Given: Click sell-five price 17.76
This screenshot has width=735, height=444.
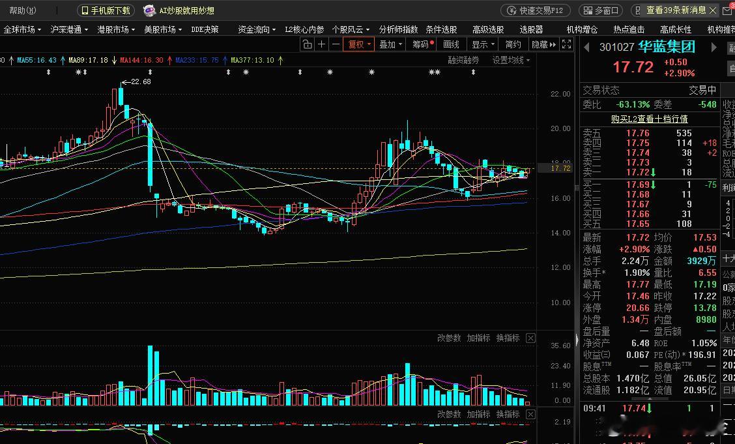Looking at the screenshot, I should tap(637, 133).
